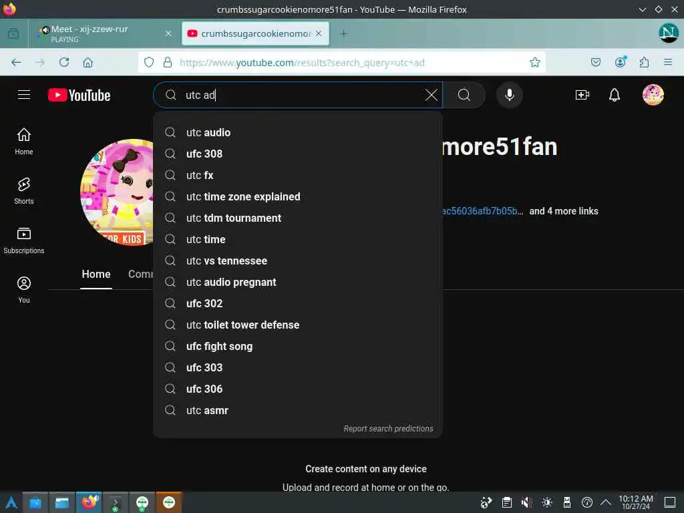Open the clipboard tray icon
The height and width of the screenshot is (513, 684).
pos(506,502)
